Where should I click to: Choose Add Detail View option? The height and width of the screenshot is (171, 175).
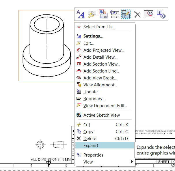click(x=100, y=57)
